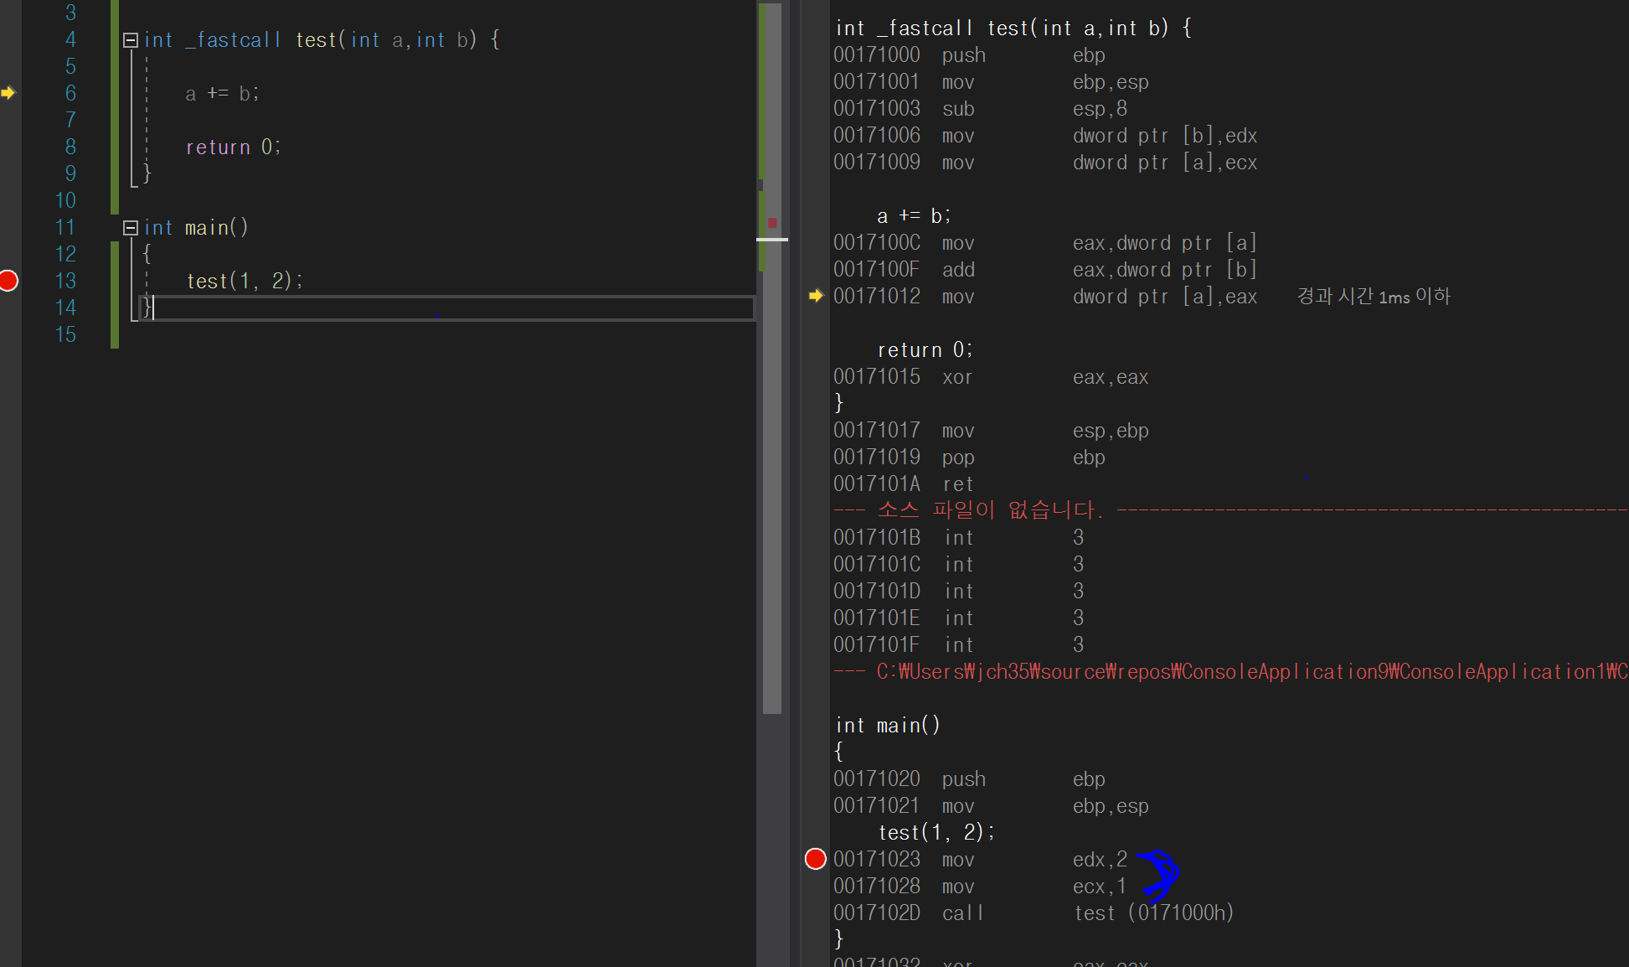Viewport: 1629px width, 967px height.
Task: Open the elapsed time 1ms PerfTip
Action: click(1374, 296)
